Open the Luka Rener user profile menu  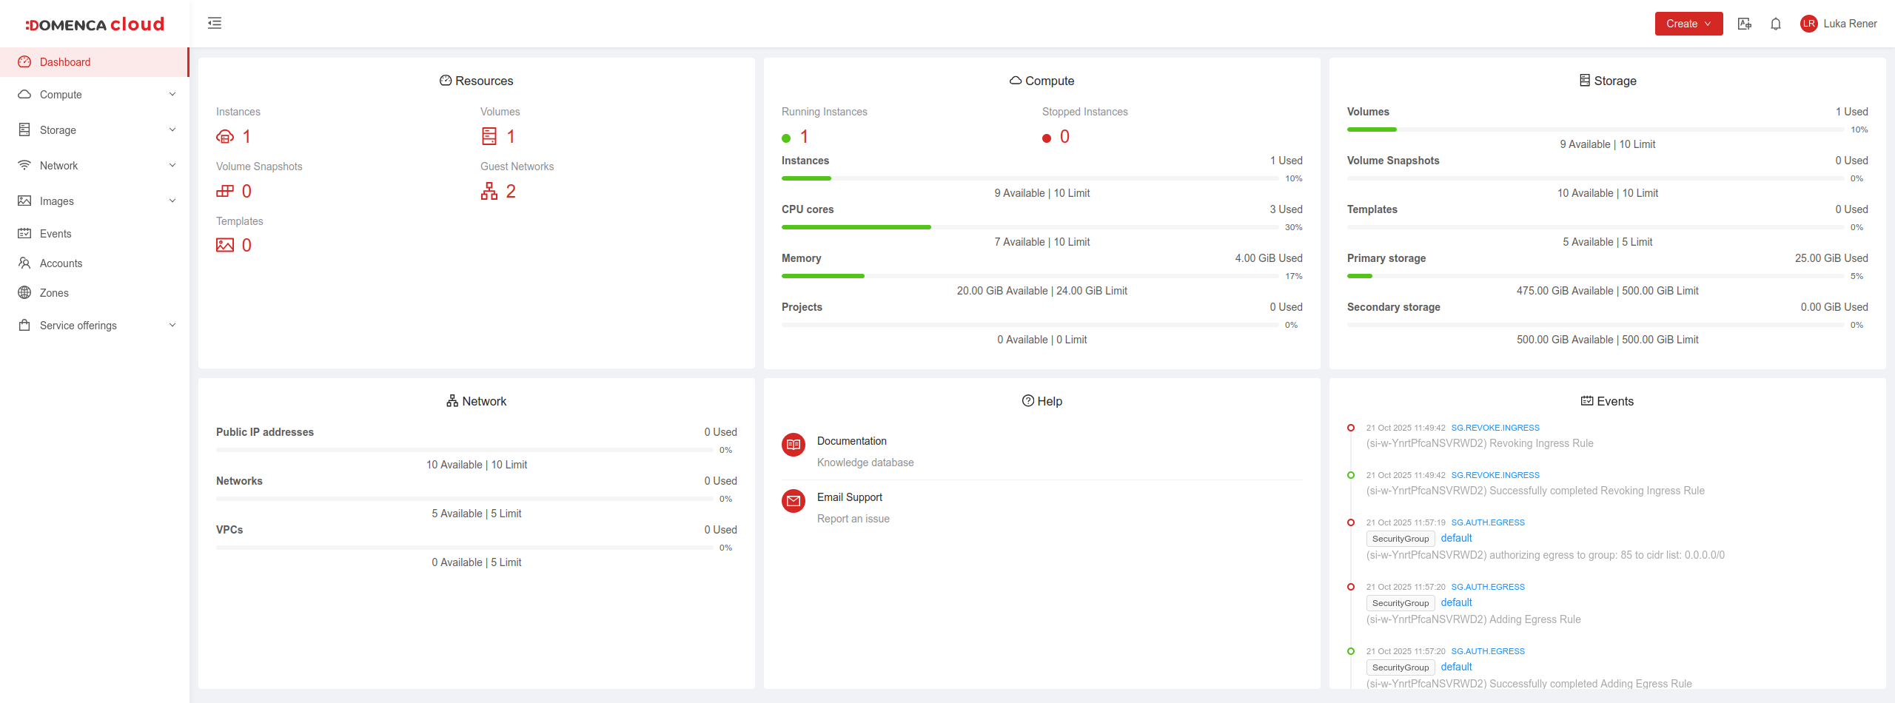(1839, 24)
